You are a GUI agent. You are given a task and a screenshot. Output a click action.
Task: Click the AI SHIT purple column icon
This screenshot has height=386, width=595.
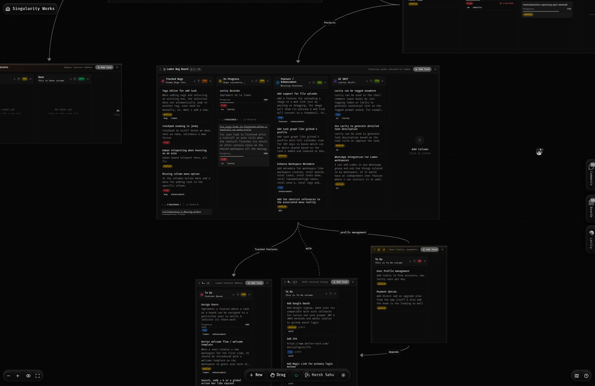(335, 81)
